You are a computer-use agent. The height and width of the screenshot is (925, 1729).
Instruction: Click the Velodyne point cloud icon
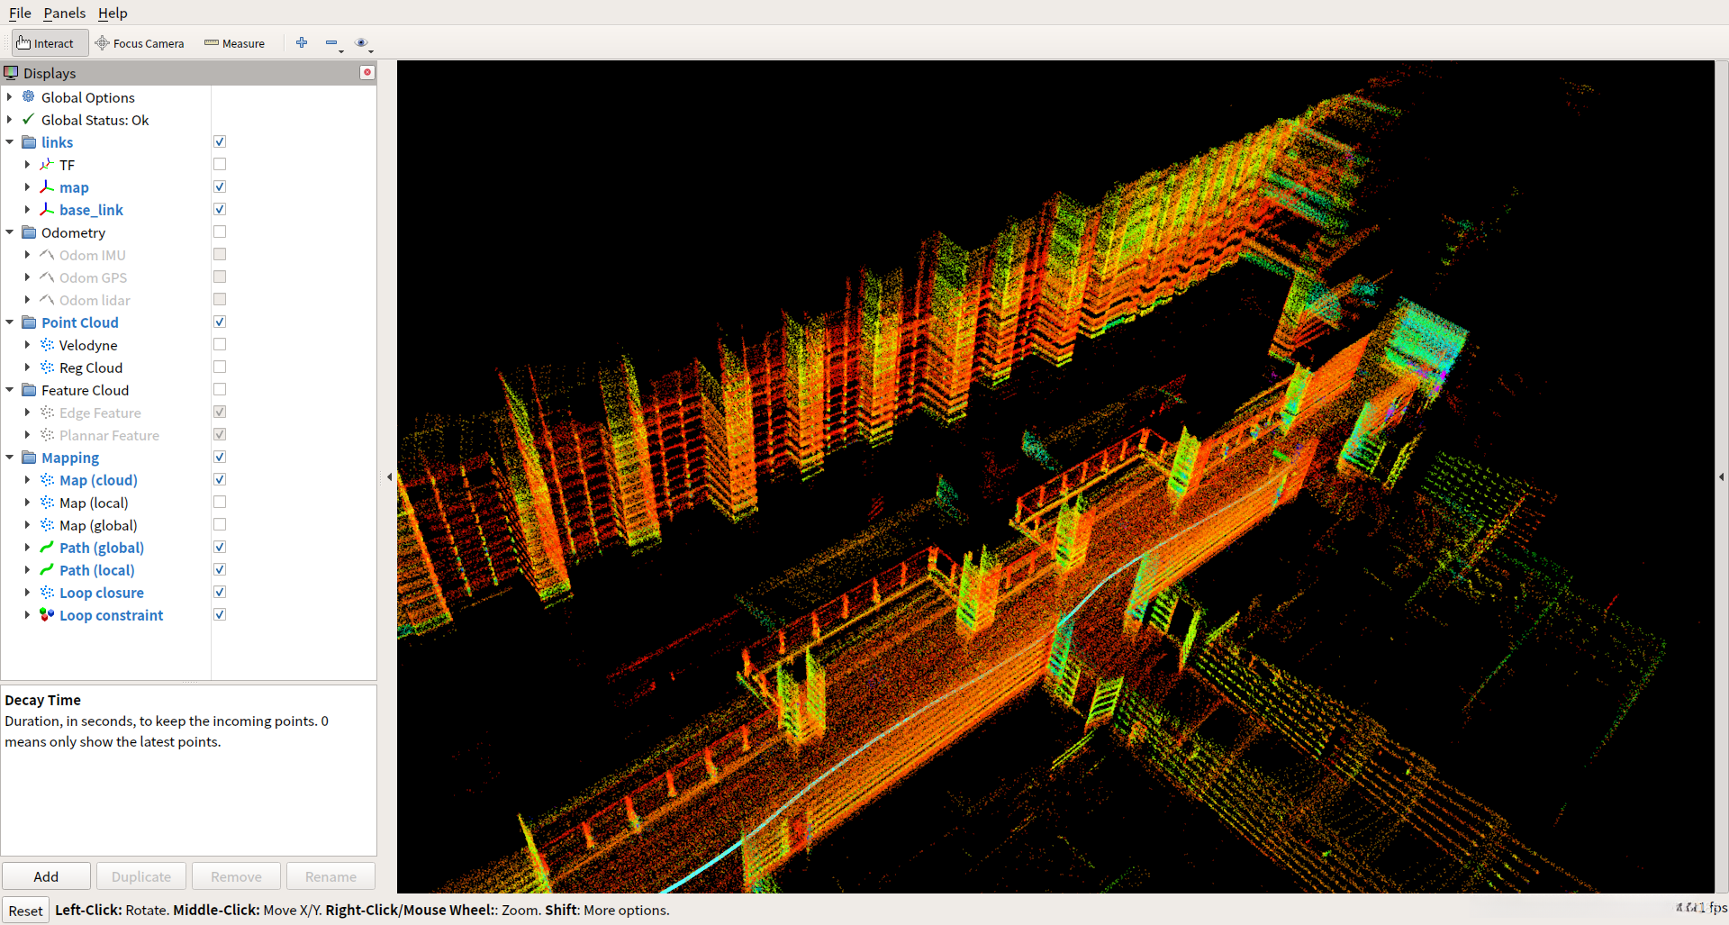tap(47, 344)
